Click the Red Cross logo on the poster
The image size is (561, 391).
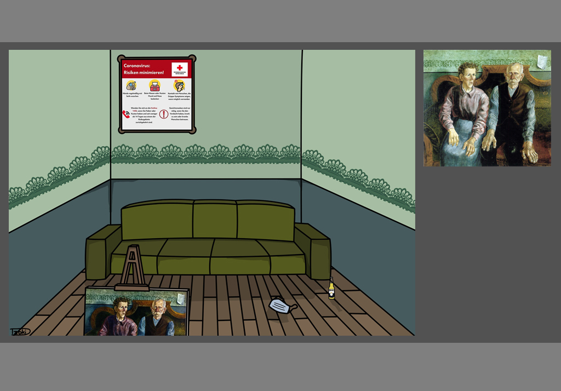pyautogui.click(x=180, y=69)
